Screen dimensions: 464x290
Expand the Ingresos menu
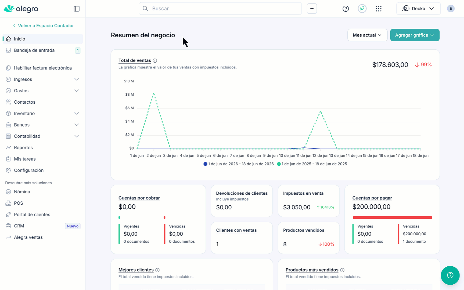(x=43, y=79)
